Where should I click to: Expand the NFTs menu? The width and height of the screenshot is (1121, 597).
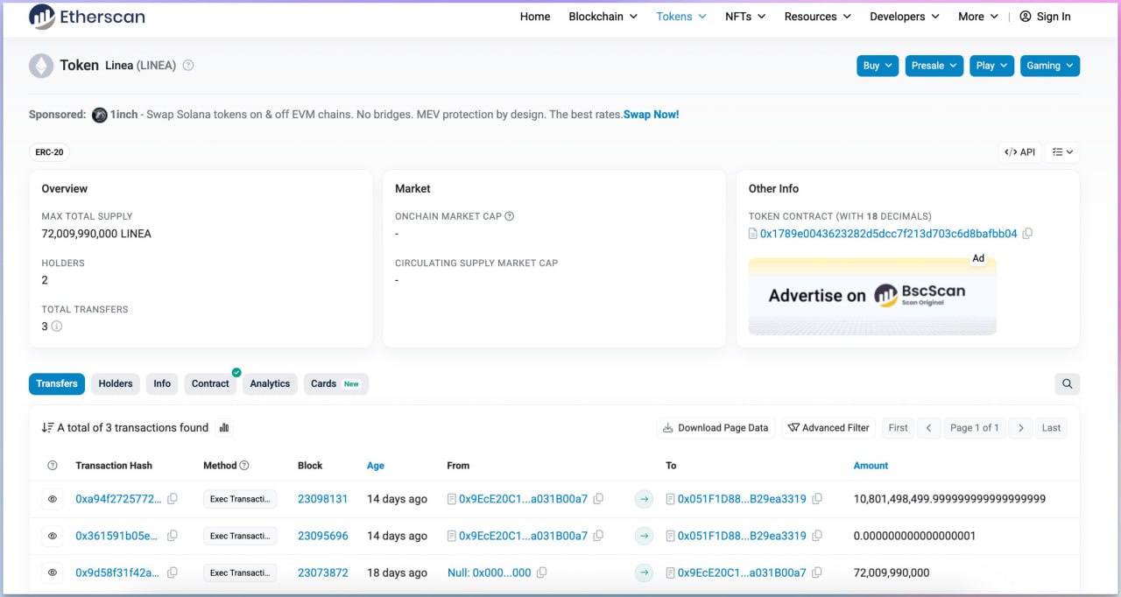[745, 17]
